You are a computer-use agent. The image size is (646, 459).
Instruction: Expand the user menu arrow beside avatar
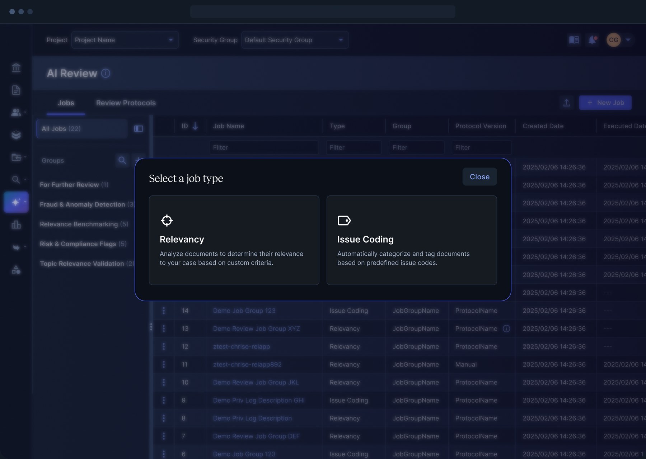(628, 40)
